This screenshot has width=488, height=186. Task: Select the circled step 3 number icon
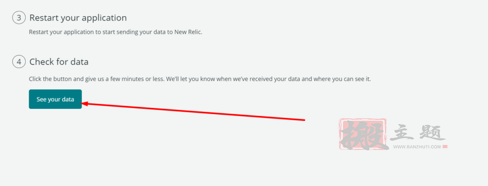[19, 18]
